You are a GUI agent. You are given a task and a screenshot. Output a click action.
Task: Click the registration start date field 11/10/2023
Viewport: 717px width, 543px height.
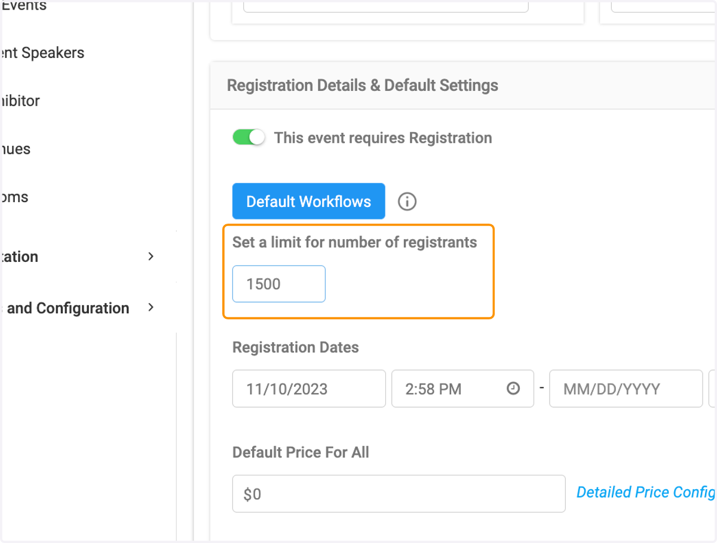[309, 389]
